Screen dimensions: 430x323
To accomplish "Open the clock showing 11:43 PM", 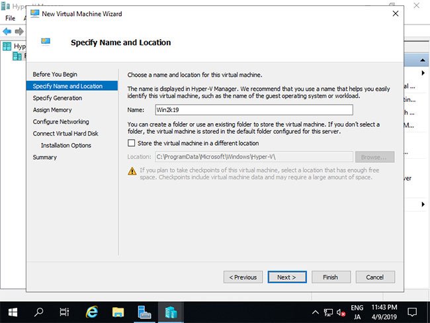I will click(384, 312).
